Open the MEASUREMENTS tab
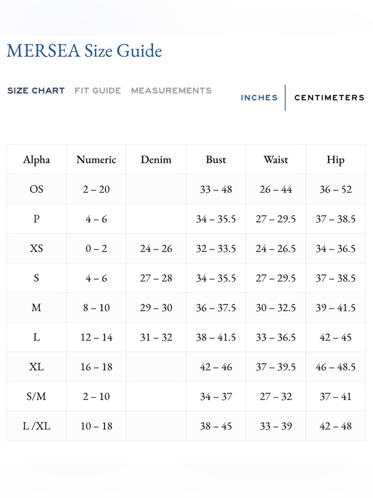Image resolution: width=373 pixels, height=498 pixels. (x=171, y=91)
